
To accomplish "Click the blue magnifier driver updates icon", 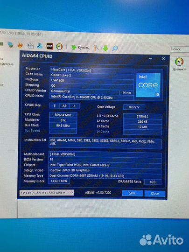I will 115,48.
